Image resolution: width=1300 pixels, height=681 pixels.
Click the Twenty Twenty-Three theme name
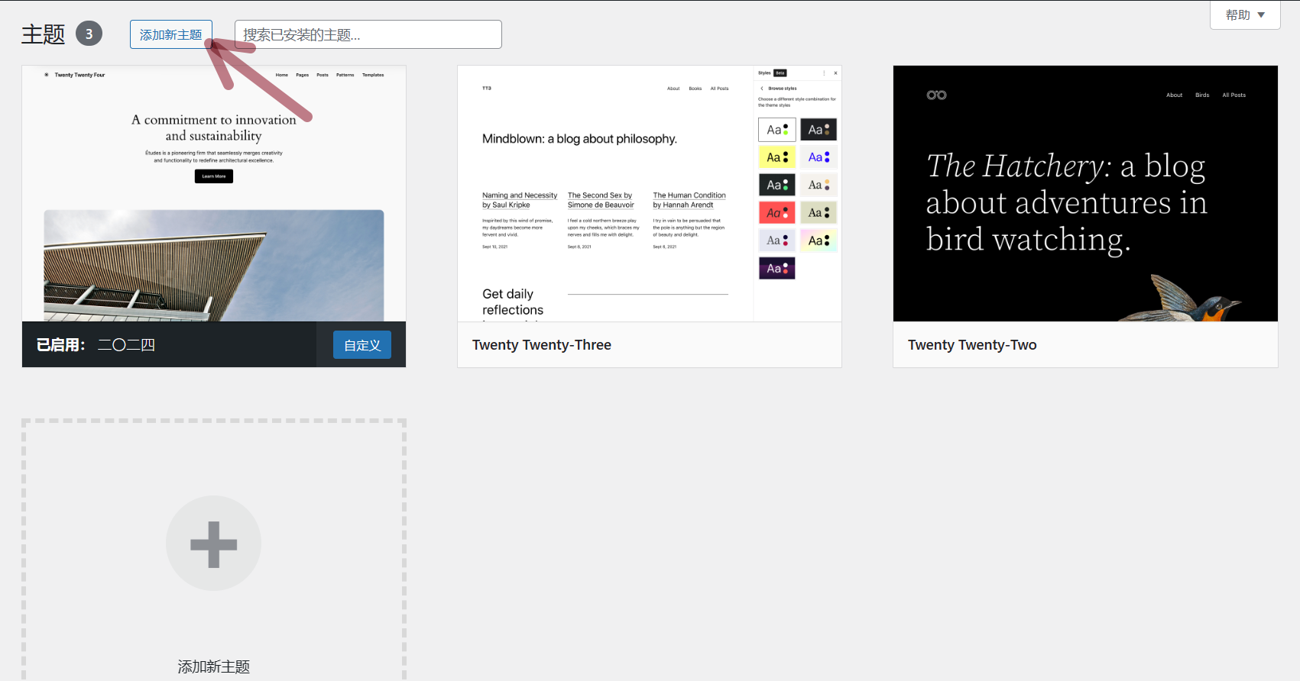pyautogui.click(x=542, y=345)
